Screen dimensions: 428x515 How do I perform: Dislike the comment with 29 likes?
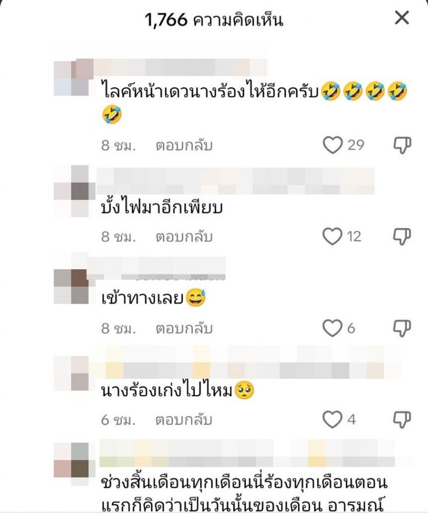coord(402,145)
